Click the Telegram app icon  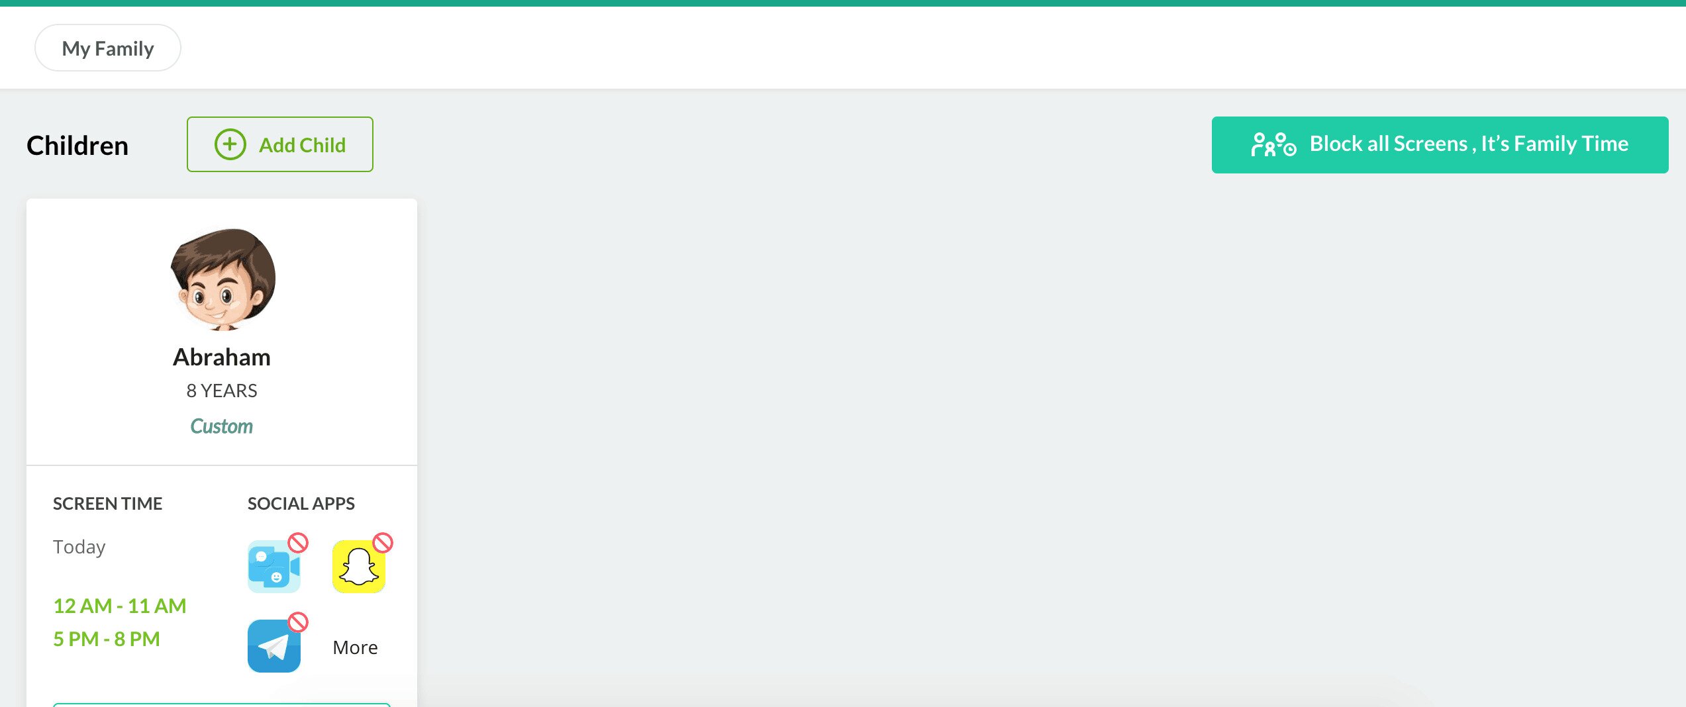(274, 646)
